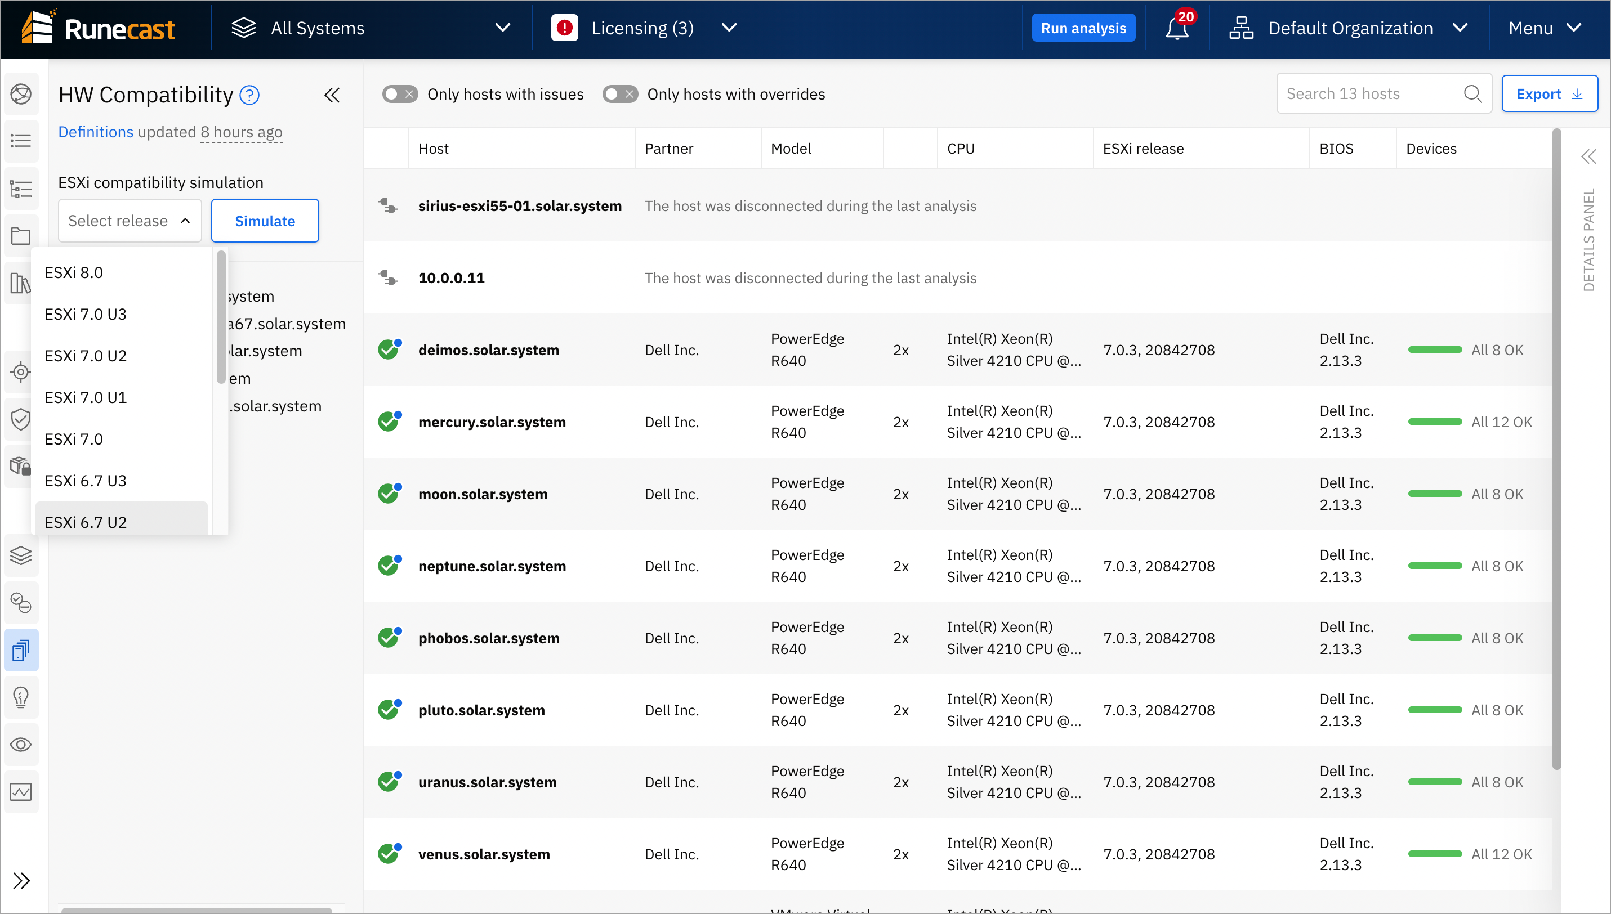This screenshot has height=914, width=1611.
Task: Open the locked package sidebar icon
Action: pos(21,466)
